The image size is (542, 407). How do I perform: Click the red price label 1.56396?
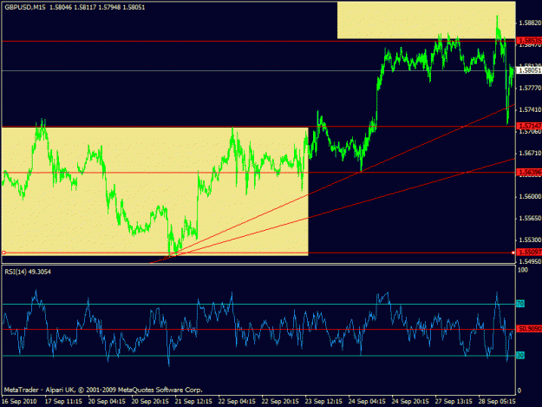point(530,172)
